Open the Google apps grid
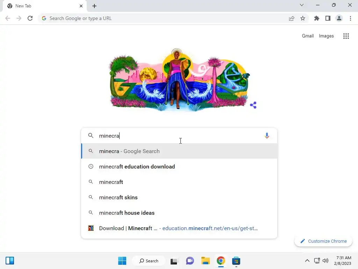358x269 pixels. pos(346,36)
